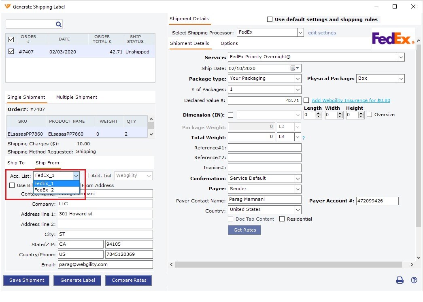Open help question mark icon
The image size is (423, 302).
tap(414, 280)
